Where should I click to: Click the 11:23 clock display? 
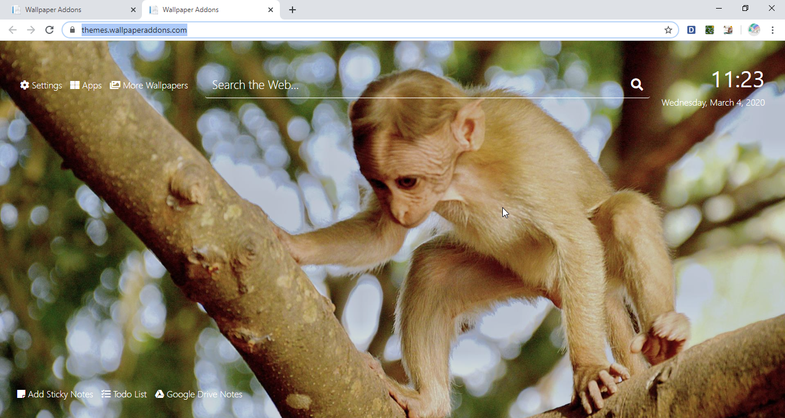tap(737, 79)
